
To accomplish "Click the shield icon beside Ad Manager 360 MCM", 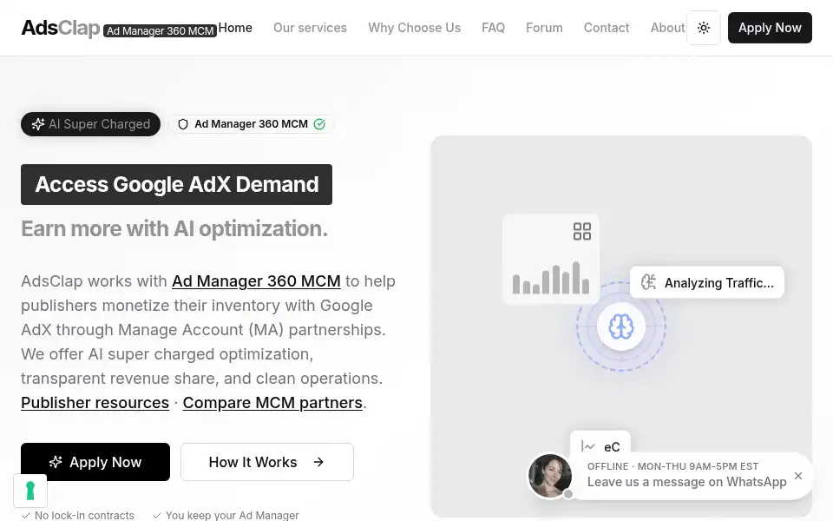I will [x=183, y=124].
